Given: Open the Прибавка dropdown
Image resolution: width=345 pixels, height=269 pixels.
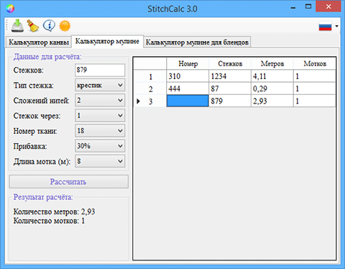Looking at the screenshot, I should point(100,146).
